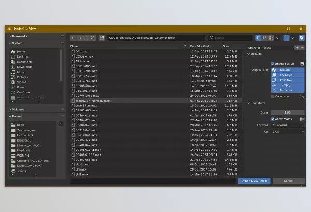Screen dimensions: 311x212
Task: Toggle the Apply Matrix checkbox
Action: 273,119
